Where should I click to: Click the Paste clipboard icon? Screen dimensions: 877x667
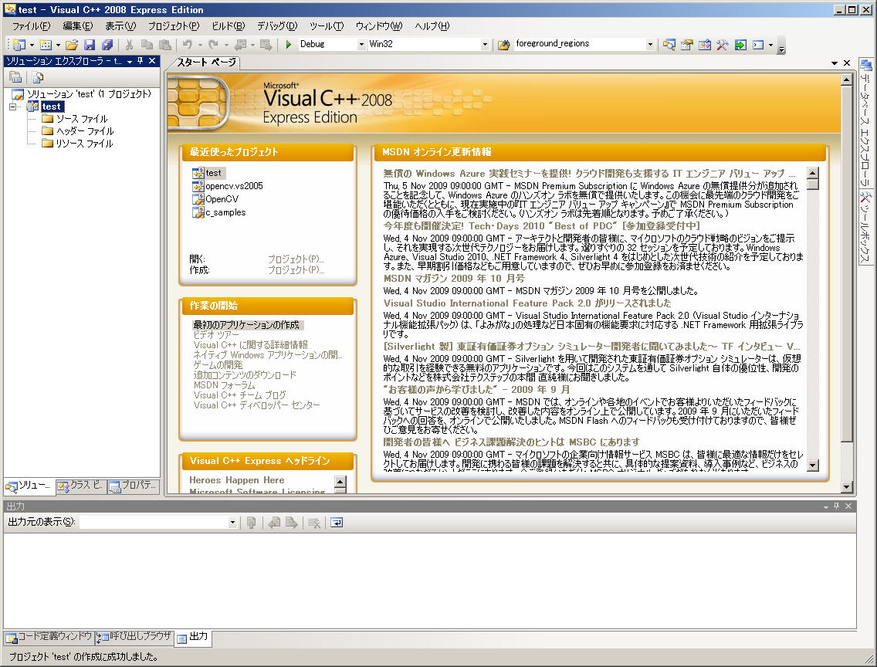click(x=165, y=44)
